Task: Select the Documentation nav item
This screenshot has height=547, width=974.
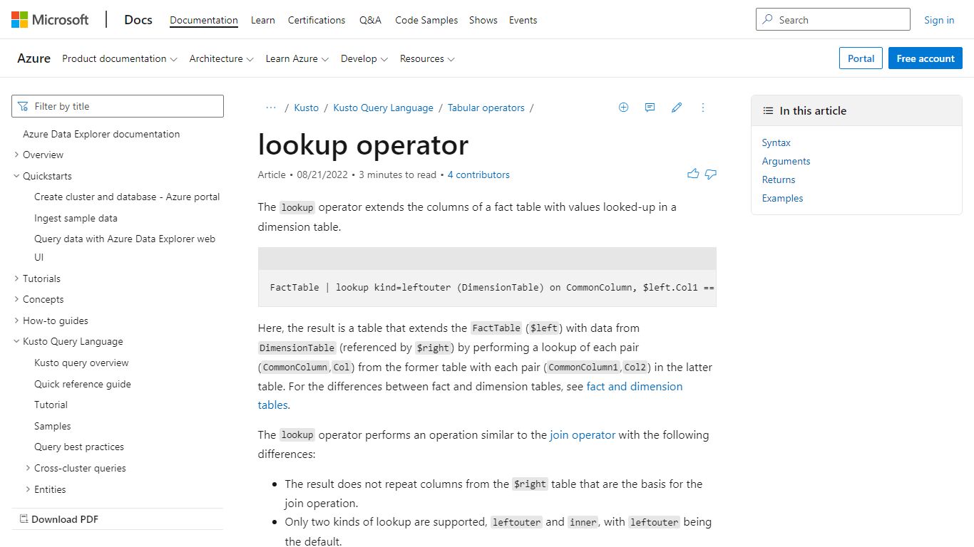Action: pos(204,20)
